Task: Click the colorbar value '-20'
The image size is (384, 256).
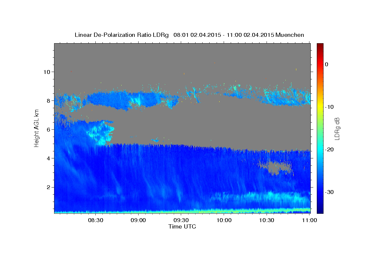Action: click(x=330, y=149)
